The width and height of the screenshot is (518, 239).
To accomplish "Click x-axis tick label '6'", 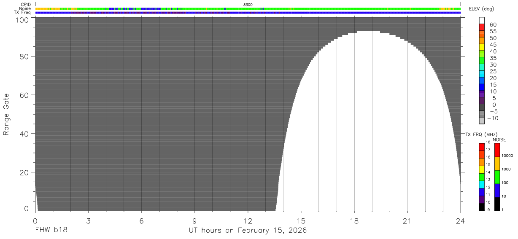I will (x=141, y=221).
